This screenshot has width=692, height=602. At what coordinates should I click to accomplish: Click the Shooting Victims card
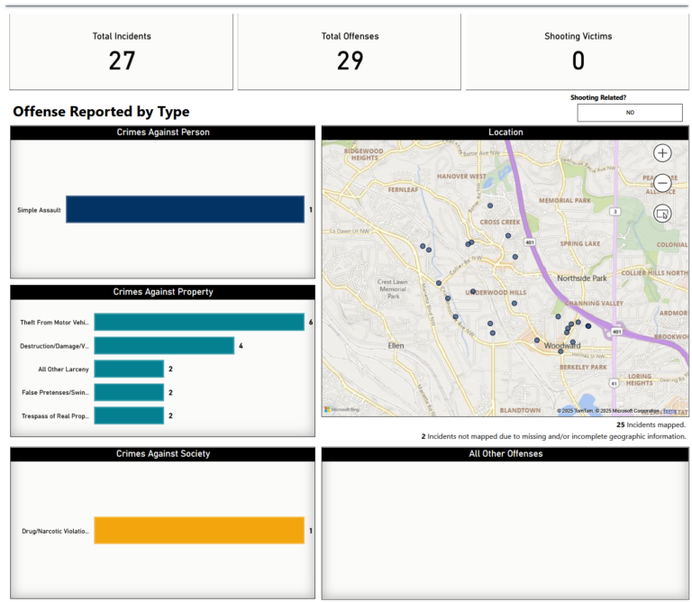coord(578,51)
